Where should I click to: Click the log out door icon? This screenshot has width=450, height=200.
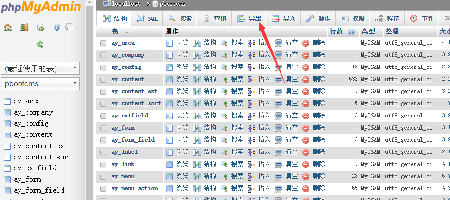pos(24,28)
